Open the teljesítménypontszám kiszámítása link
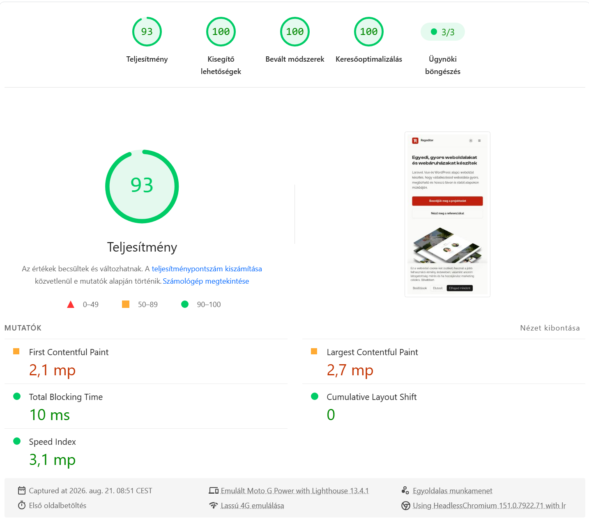The image size is (589, 520). click(207, 269)
